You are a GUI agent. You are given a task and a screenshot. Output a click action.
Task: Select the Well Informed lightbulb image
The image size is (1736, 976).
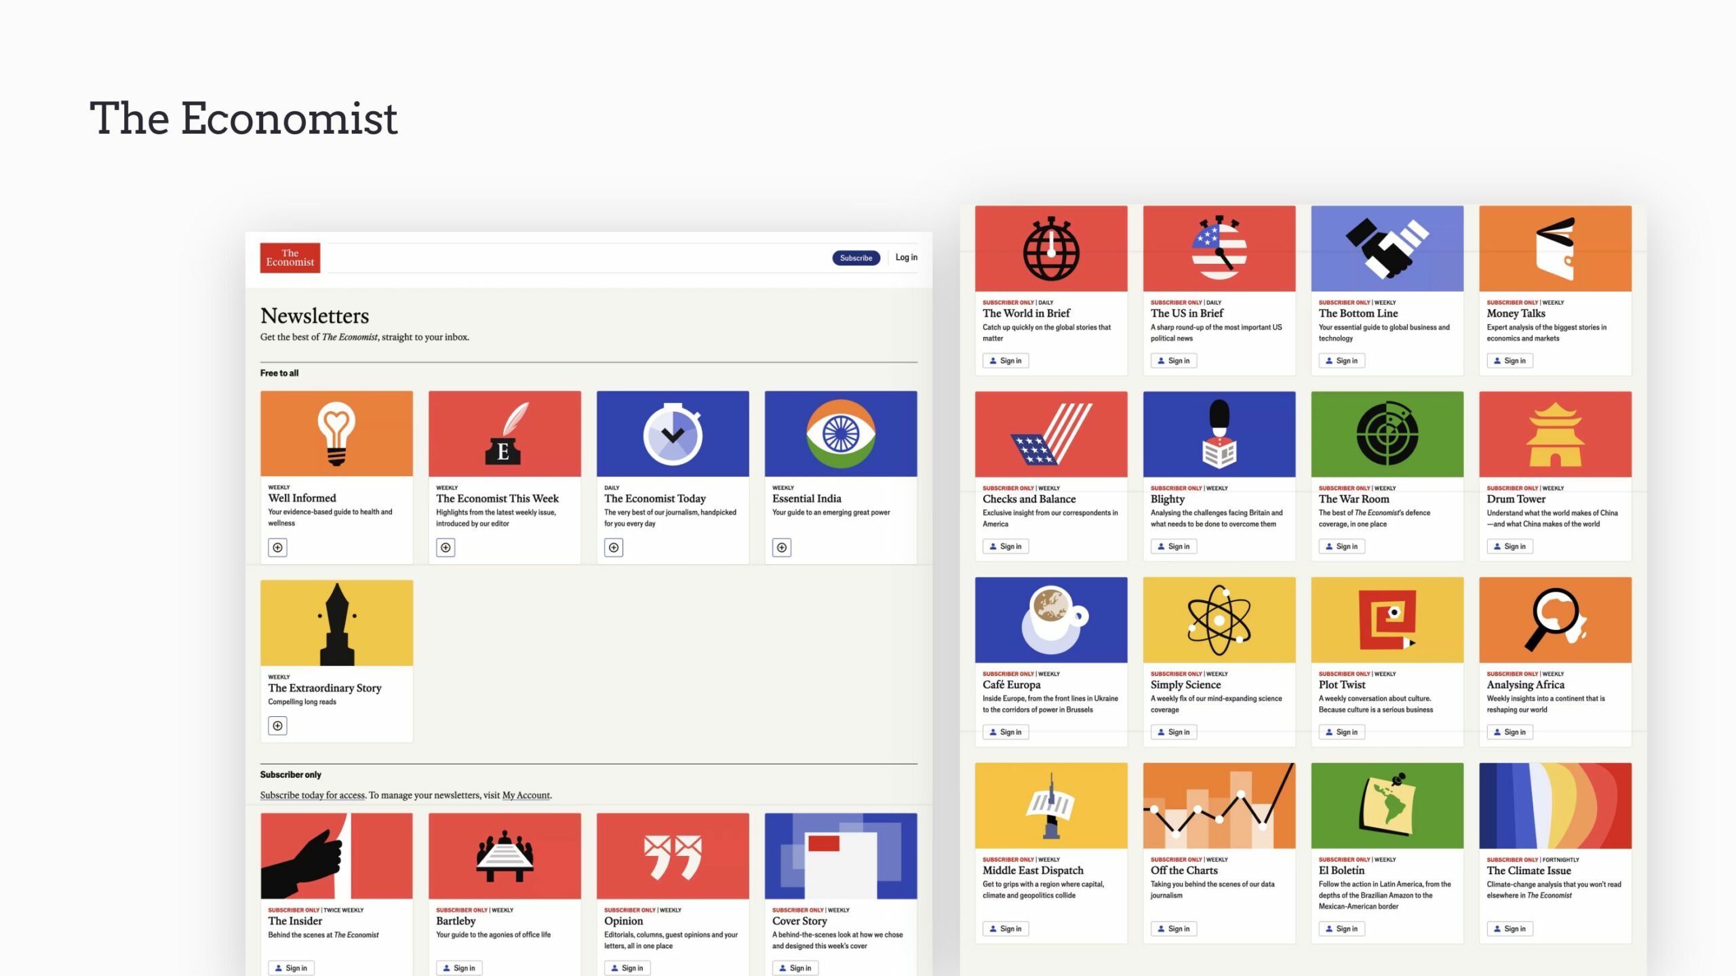tap(336, 433)
